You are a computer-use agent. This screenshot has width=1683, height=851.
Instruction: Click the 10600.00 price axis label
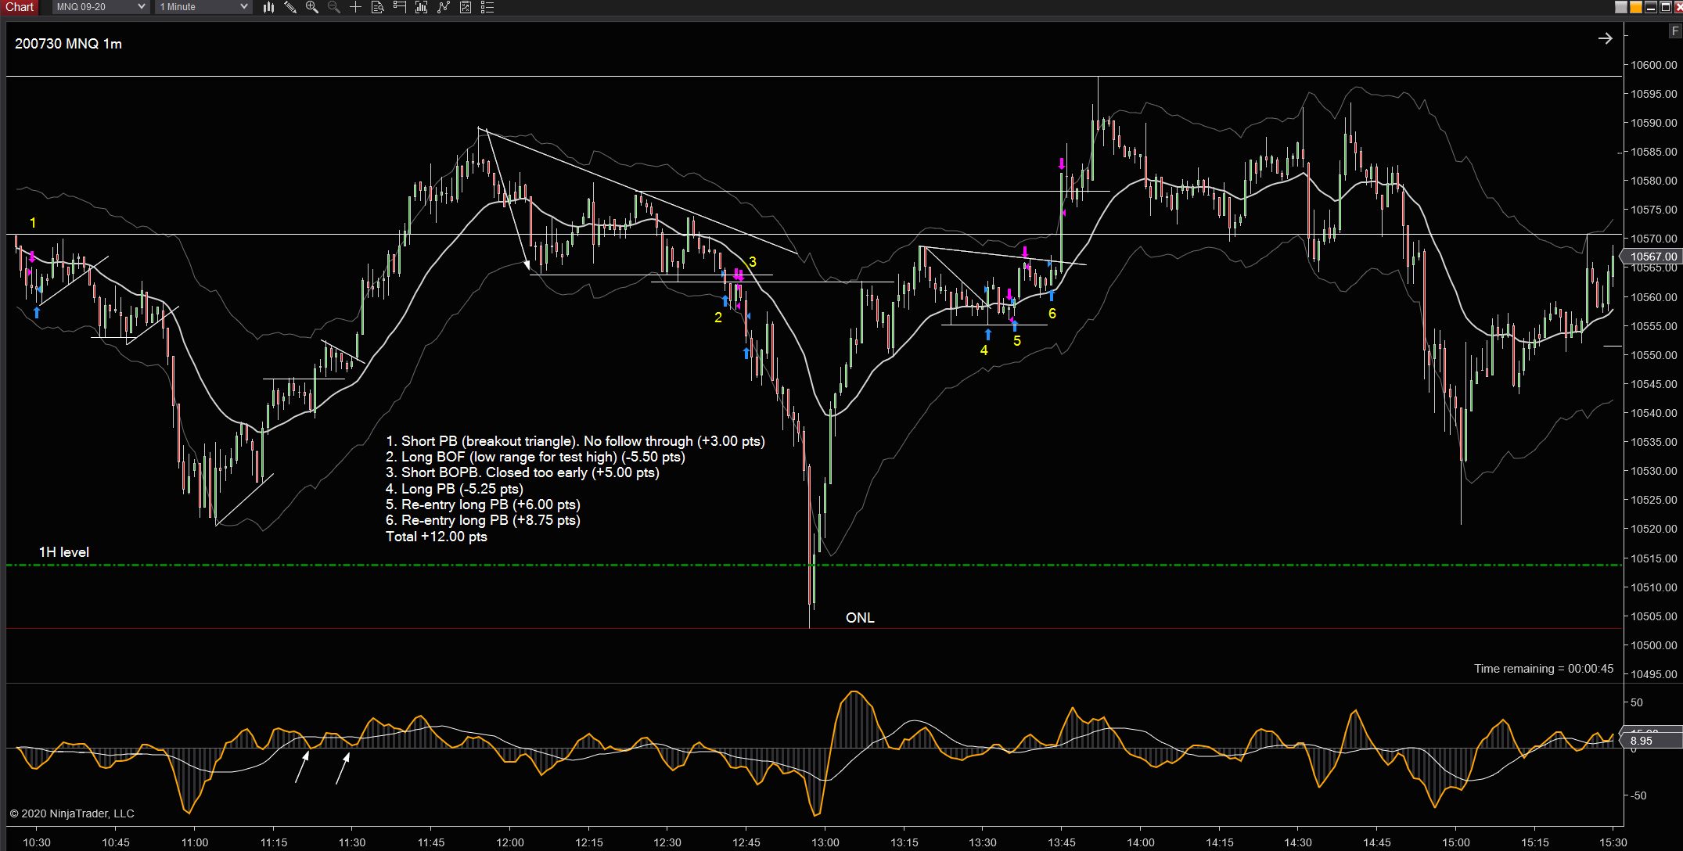(1653, 65)
